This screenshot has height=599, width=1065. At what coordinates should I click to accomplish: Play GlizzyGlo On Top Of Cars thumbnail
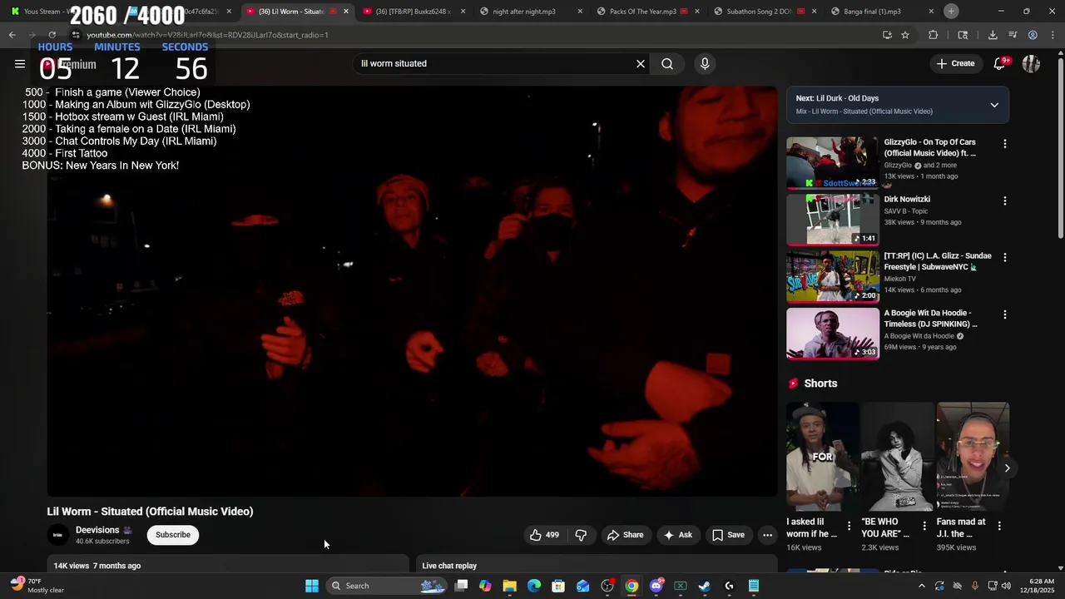click(832, 163)
